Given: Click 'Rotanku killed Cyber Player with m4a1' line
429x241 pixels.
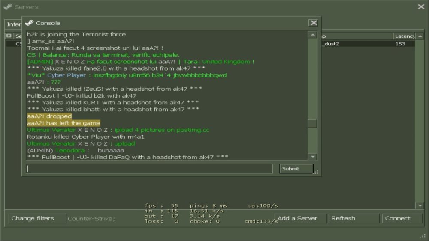Looking at the screenshot, I should coord(86,137).
